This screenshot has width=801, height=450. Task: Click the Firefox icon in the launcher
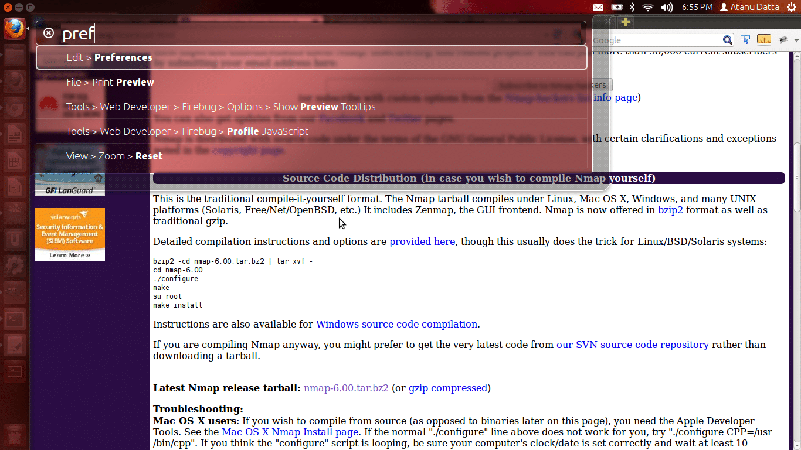pos(15,28)
